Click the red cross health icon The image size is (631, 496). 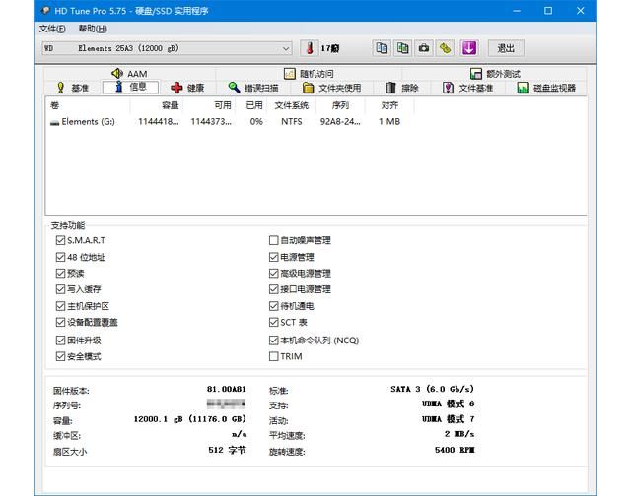click(x=176, y=88)
